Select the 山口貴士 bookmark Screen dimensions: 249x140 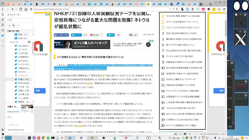pos(22,94)
